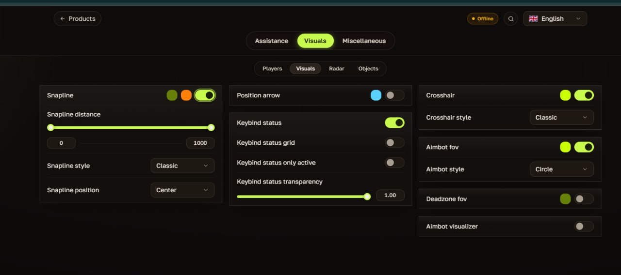Click the transparency value field 1.00
This screenshot has width=621, height=275.
[x=390, y=195]
